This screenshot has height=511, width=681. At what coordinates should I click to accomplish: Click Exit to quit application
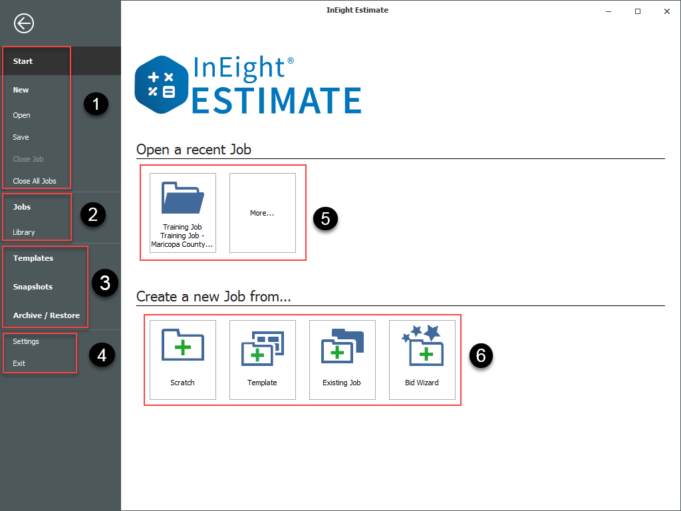[19, 363]
